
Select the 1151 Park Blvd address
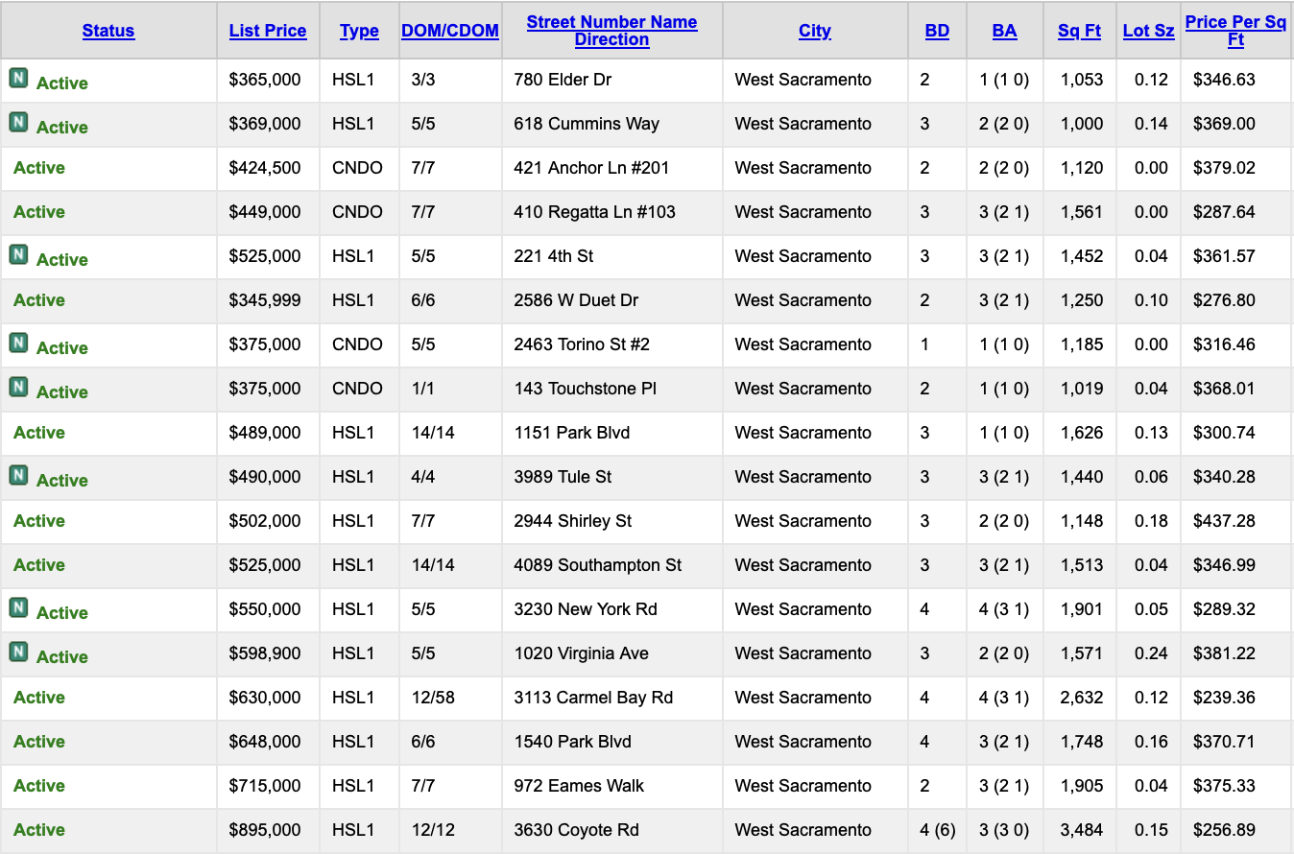(572, 433)
